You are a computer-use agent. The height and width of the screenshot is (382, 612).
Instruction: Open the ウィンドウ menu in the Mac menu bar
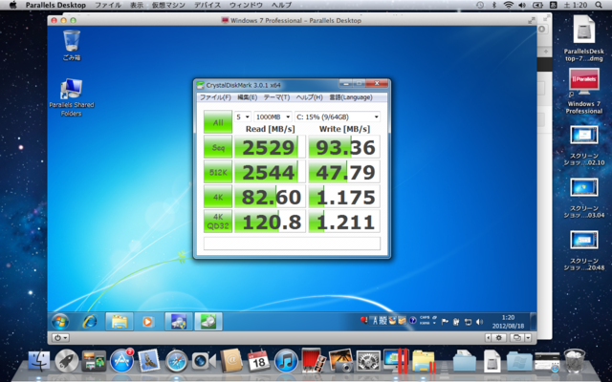pyautogui.click(x=246, y=5)
